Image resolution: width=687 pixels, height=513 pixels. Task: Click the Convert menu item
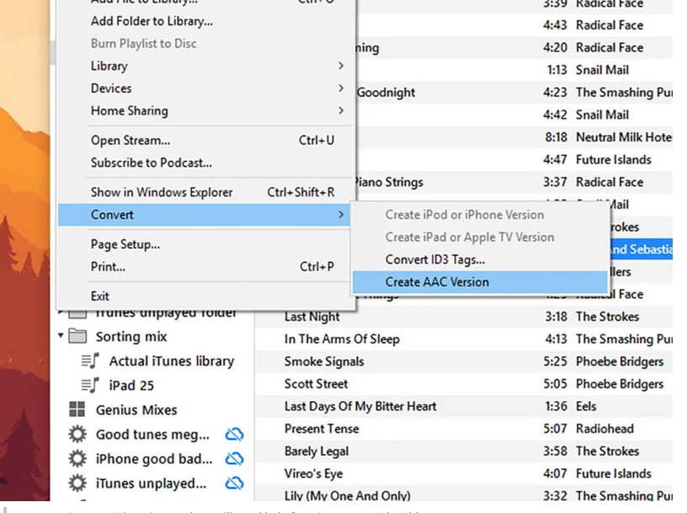coord(204,215)
